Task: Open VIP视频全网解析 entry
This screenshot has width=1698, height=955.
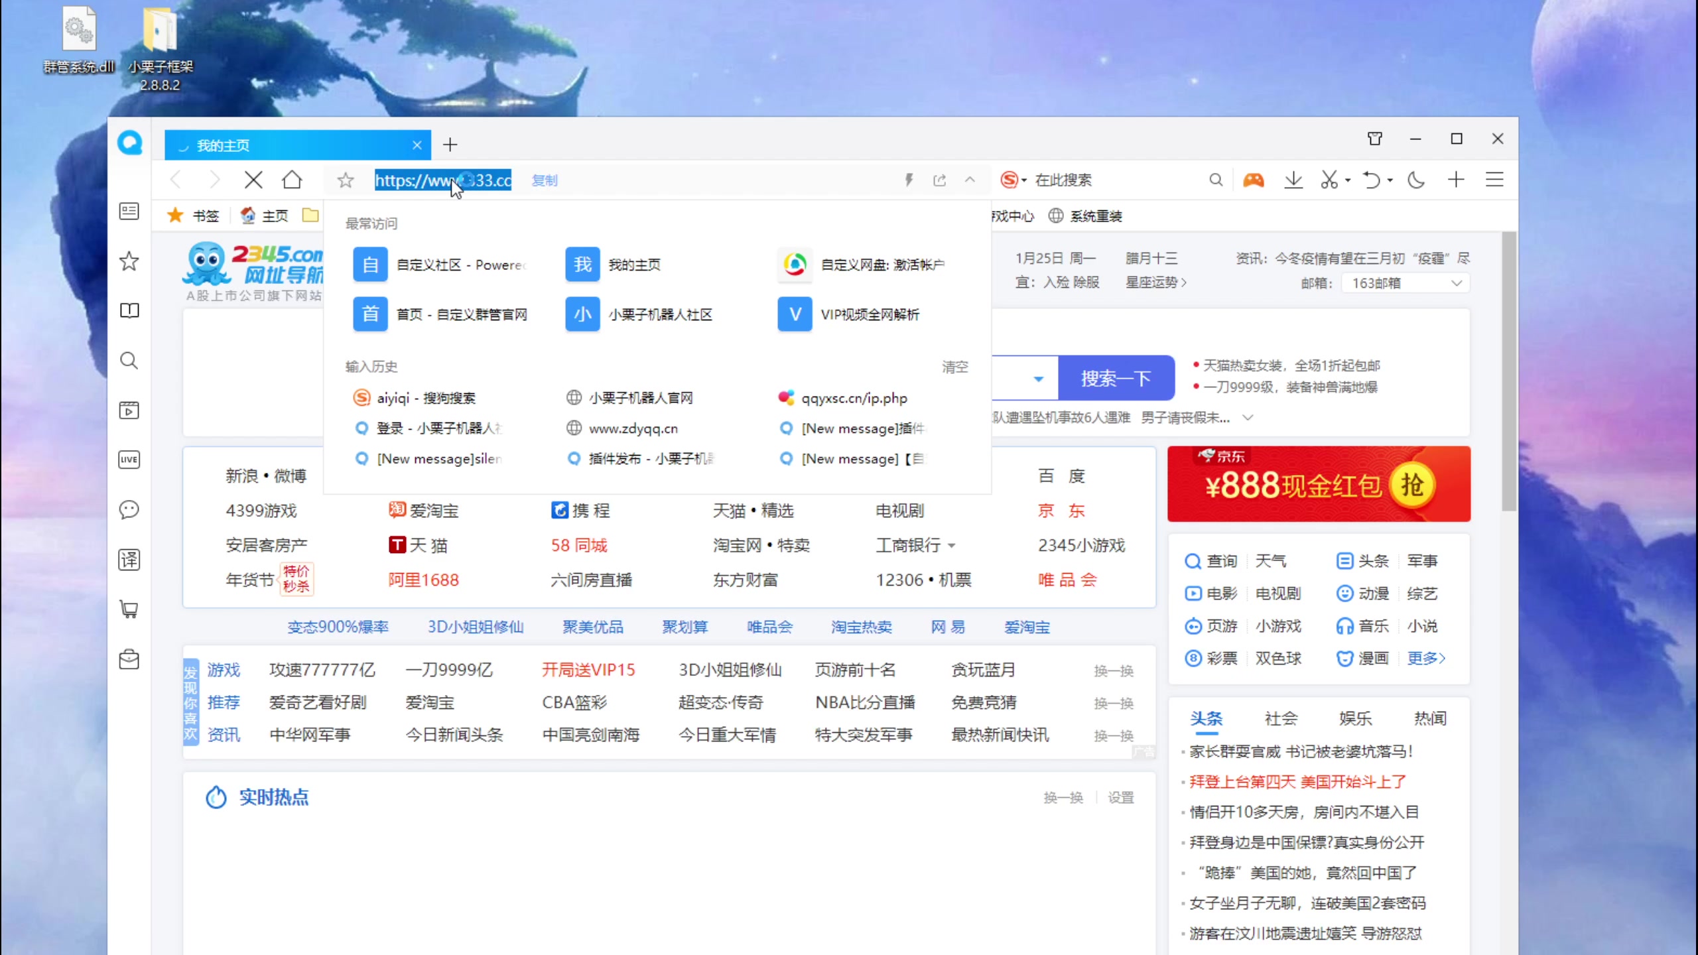Action: pos(849,314)
